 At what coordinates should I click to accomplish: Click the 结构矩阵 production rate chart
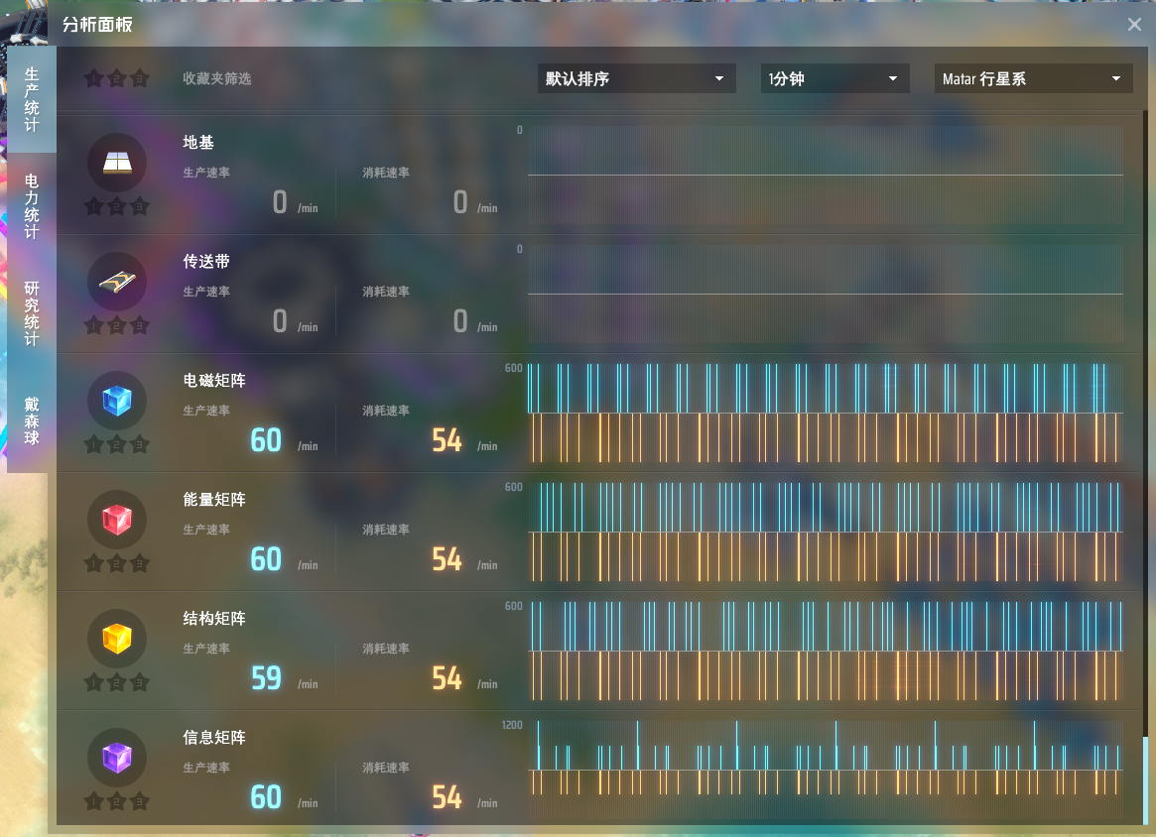(825, 627)
